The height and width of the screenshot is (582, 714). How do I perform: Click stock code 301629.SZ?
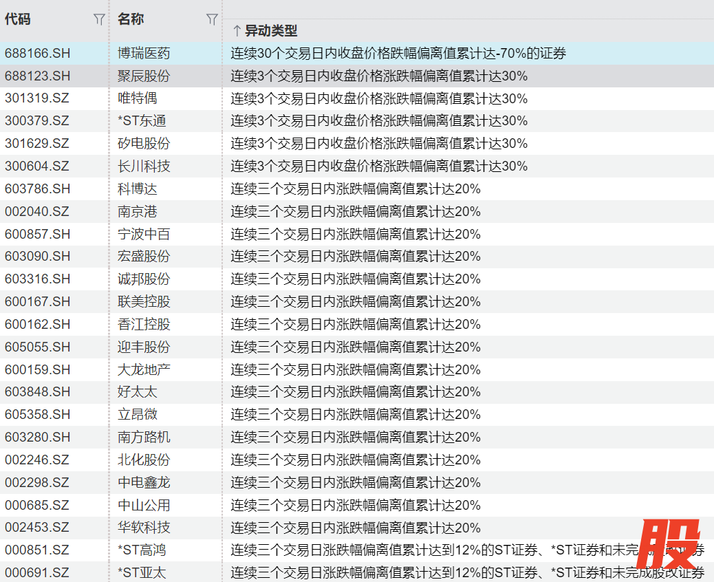37,144
